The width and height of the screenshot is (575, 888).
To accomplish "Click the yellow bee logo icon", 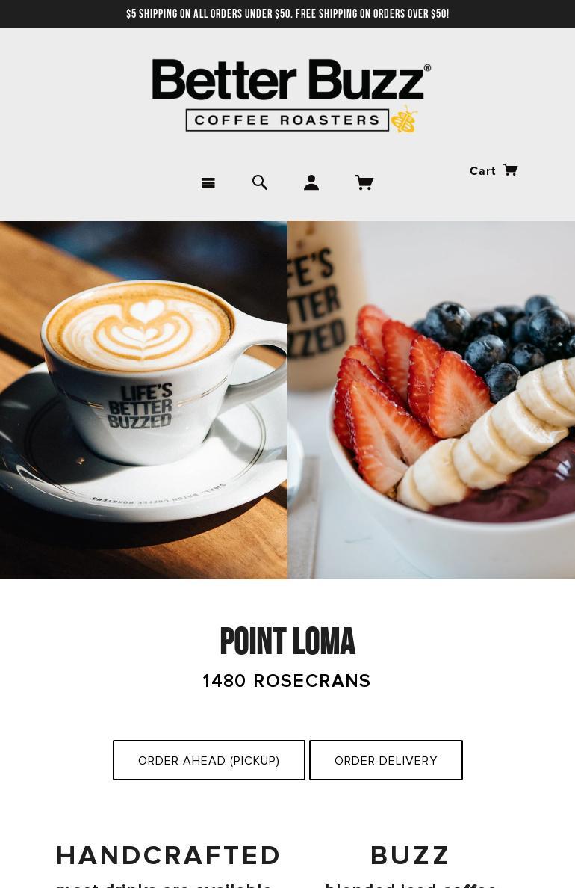I will click(x=404, y=119).
